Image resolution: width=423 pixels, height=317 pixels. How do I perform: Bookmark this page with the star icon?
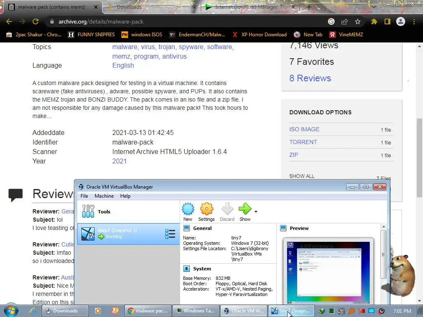pos(358,21)
